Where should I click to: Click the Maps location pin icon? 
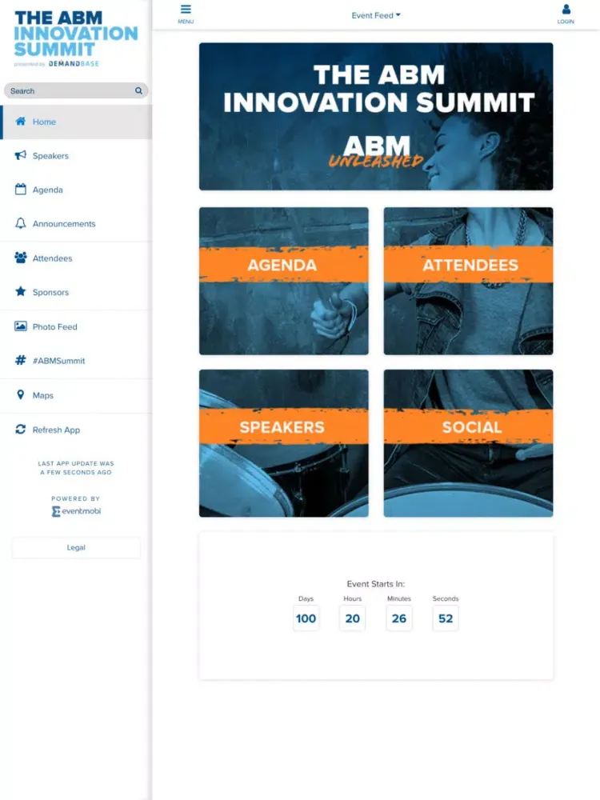pyautogui.click(x=21, y=394)
